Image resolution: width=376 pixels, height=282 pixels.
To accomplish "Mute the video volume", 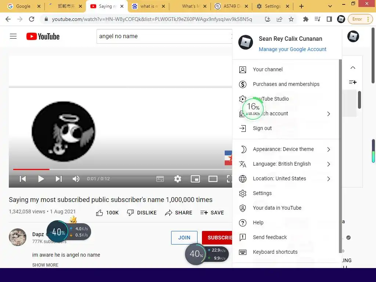I will 76,179.
